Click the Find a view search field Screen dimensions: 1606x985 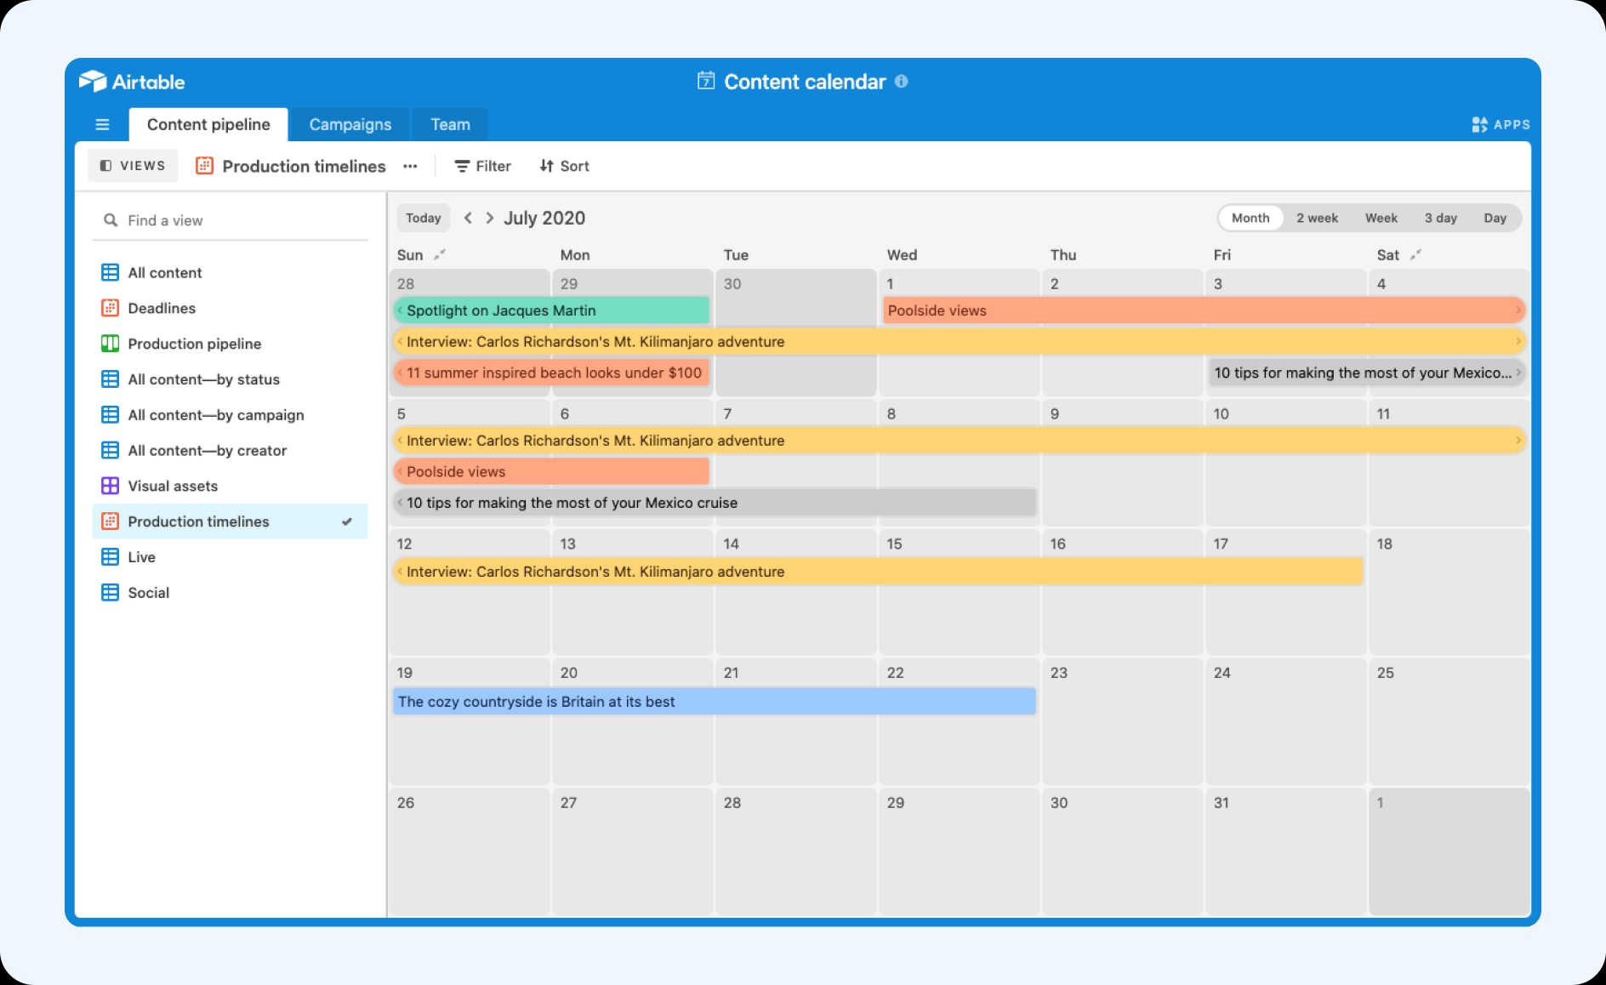tap(230, 220)
